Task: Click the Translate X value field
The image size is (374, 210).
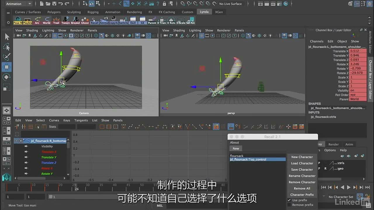Action: point(358,51)
